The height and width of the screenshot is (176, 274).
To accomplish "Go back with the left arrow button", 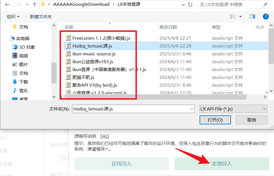I will click(x=7, y=5).
